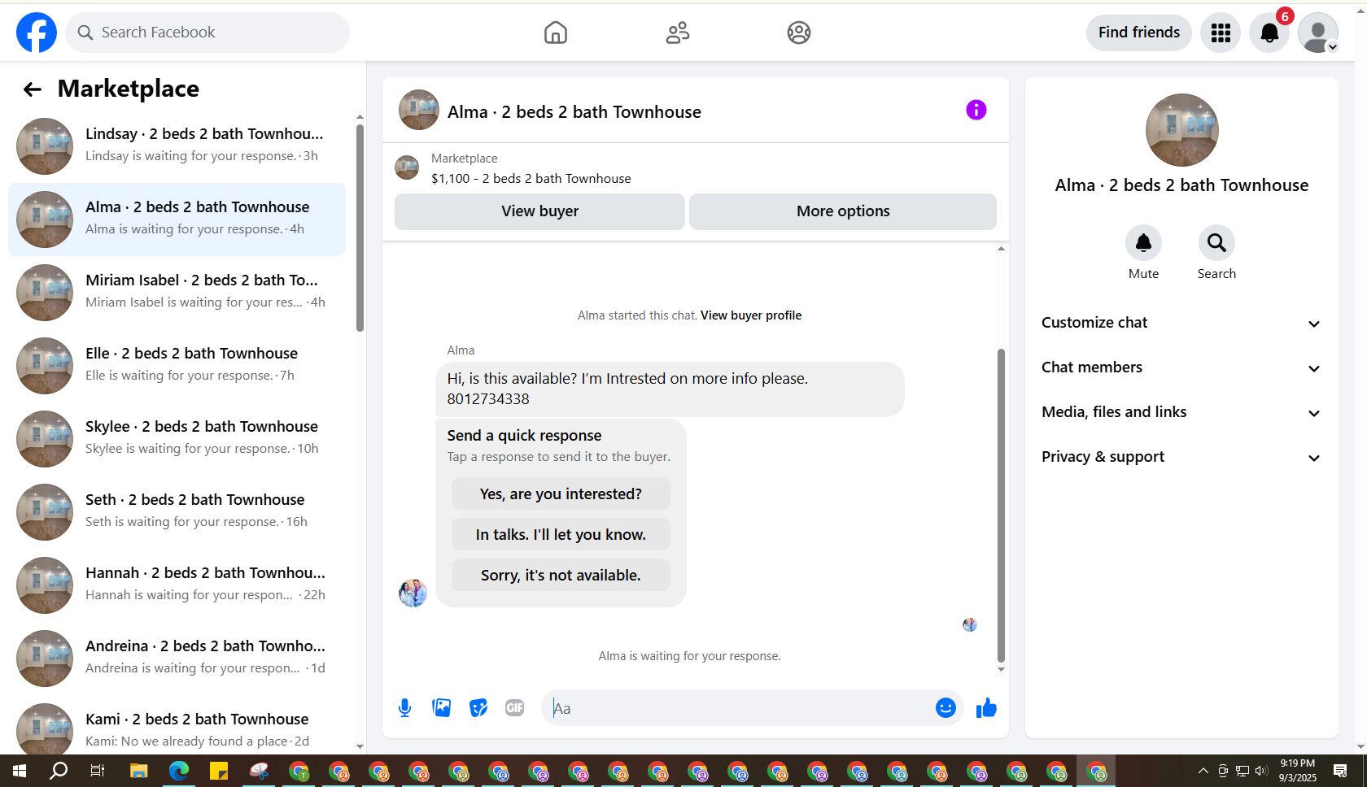The height and width of the screenshot is (787, 1367).
Task: Attach a photo file to message
Action: point(442,708)
